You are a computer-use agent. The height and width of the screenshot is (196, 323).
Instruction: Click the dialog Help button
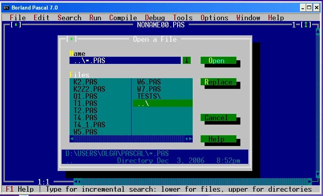click(x=219, y=139)
